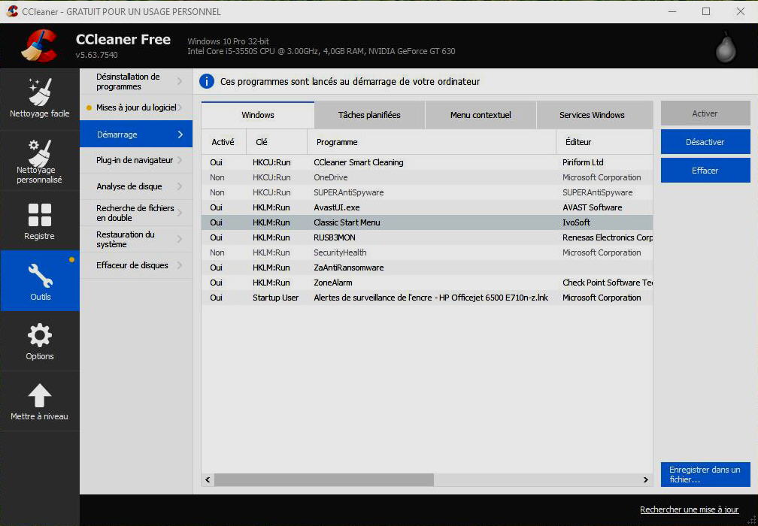The image size is (758, 526).
Task: Click the Startup User key cell
Action: [275, 298]
